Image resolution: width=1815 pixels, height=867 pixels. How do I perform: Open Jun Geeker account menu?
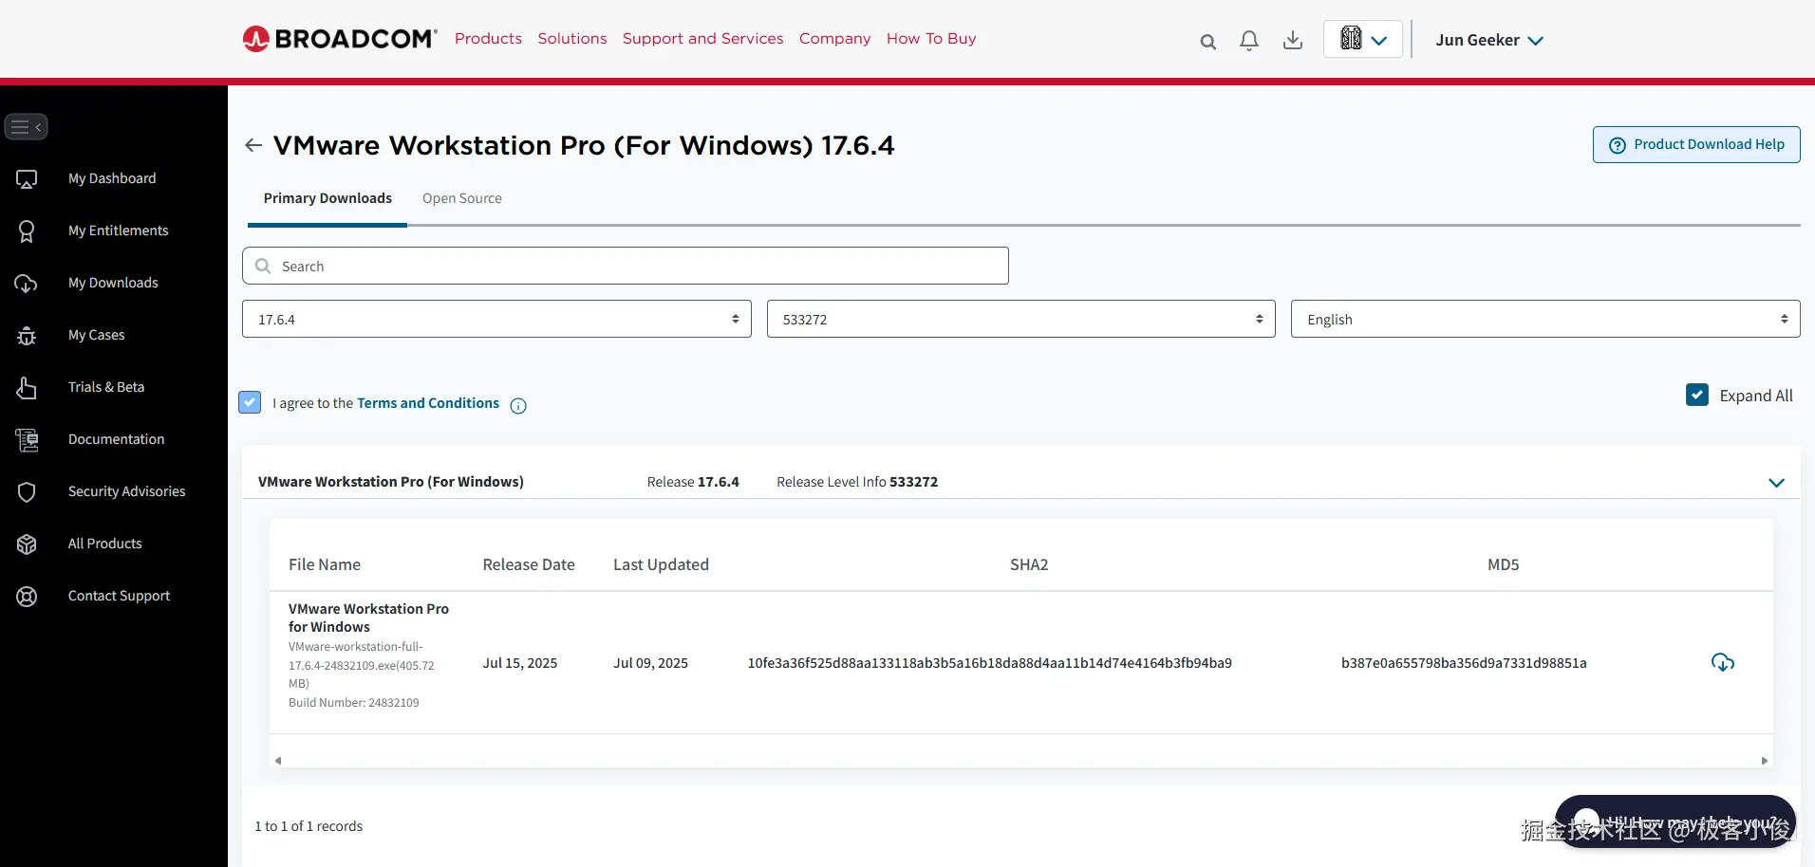[1489, 40]
